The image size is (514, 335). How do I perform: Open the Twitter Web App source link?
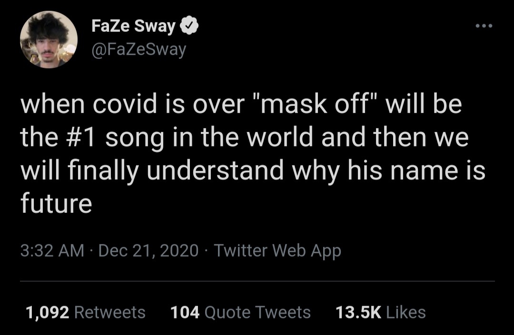click(x=277, y=250)
